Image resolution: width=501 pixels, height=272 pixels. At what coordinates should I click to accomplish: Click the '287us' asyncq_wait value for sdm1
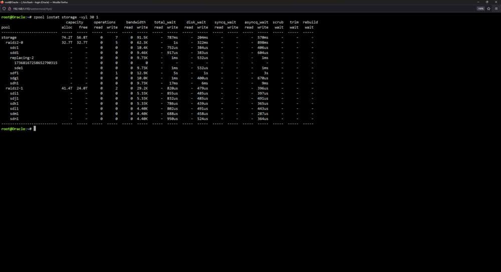point(263,114)
